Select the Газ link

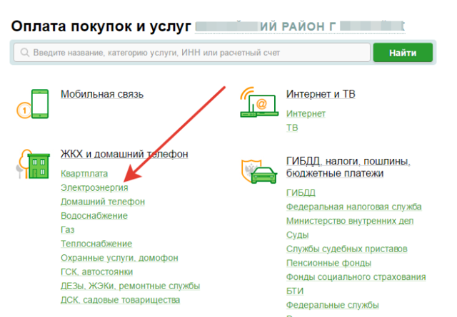(68, 229)
